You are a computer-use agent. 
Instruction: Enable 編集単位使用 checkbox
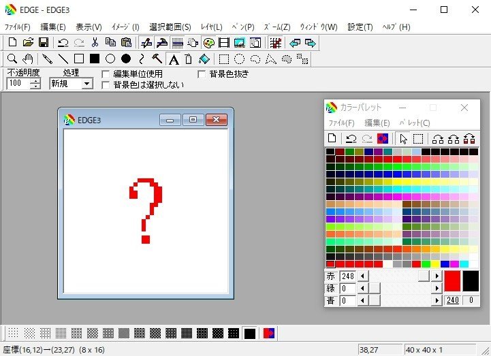pos(106,74)
